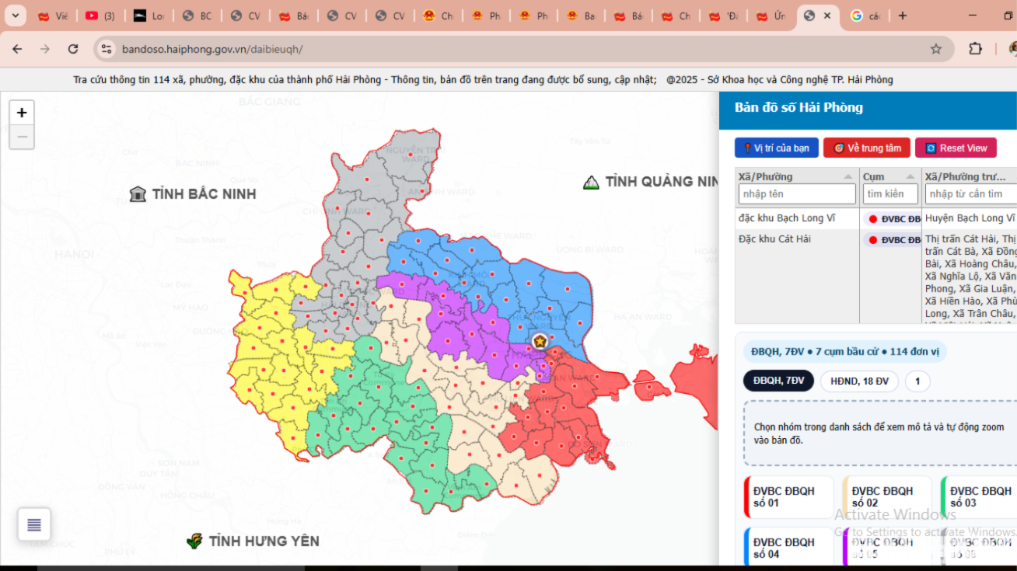This screenshot has width=1017, height=571.
Task: Click the map zoom in plus button
Action: pyautogui.click(x=22, y=113)
